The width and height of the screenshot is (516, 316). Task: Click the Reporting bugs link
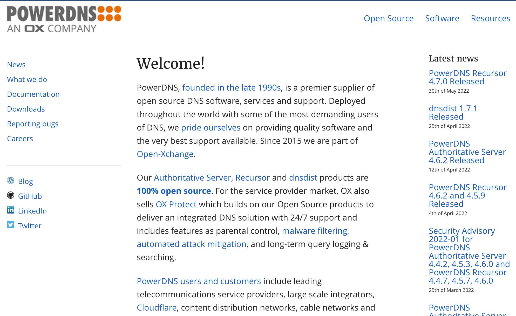(x=32, y=124)
